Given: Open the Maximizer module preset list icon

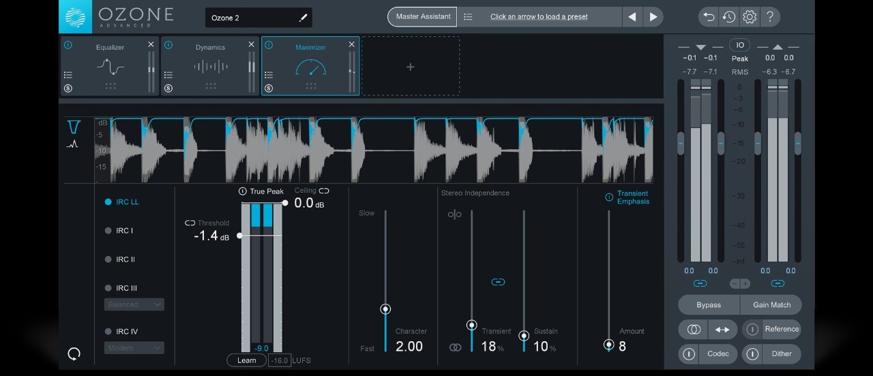Looking at the screenshot, I should tap(269, 75).
